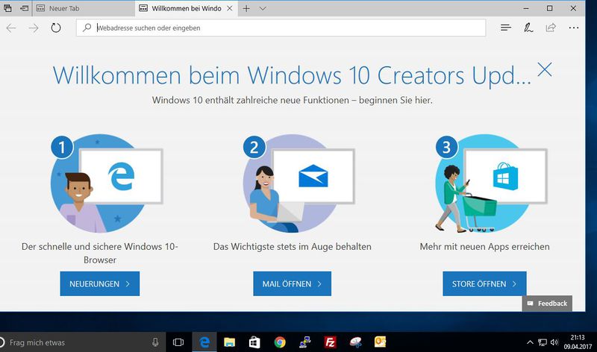Refresh the current page
The width and height of the screenshot is (597, 352).
(56, 28)
